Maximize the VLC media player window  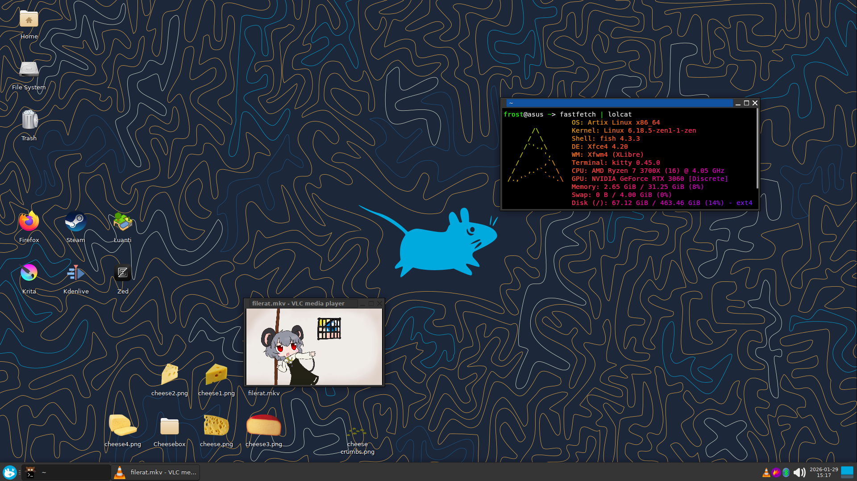point(371,303)
